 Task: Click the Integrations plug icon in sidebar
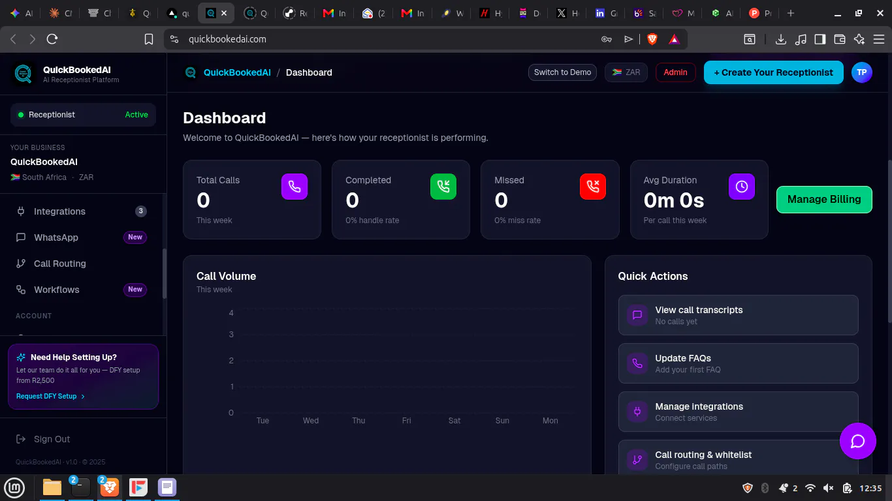pos(21,211)
